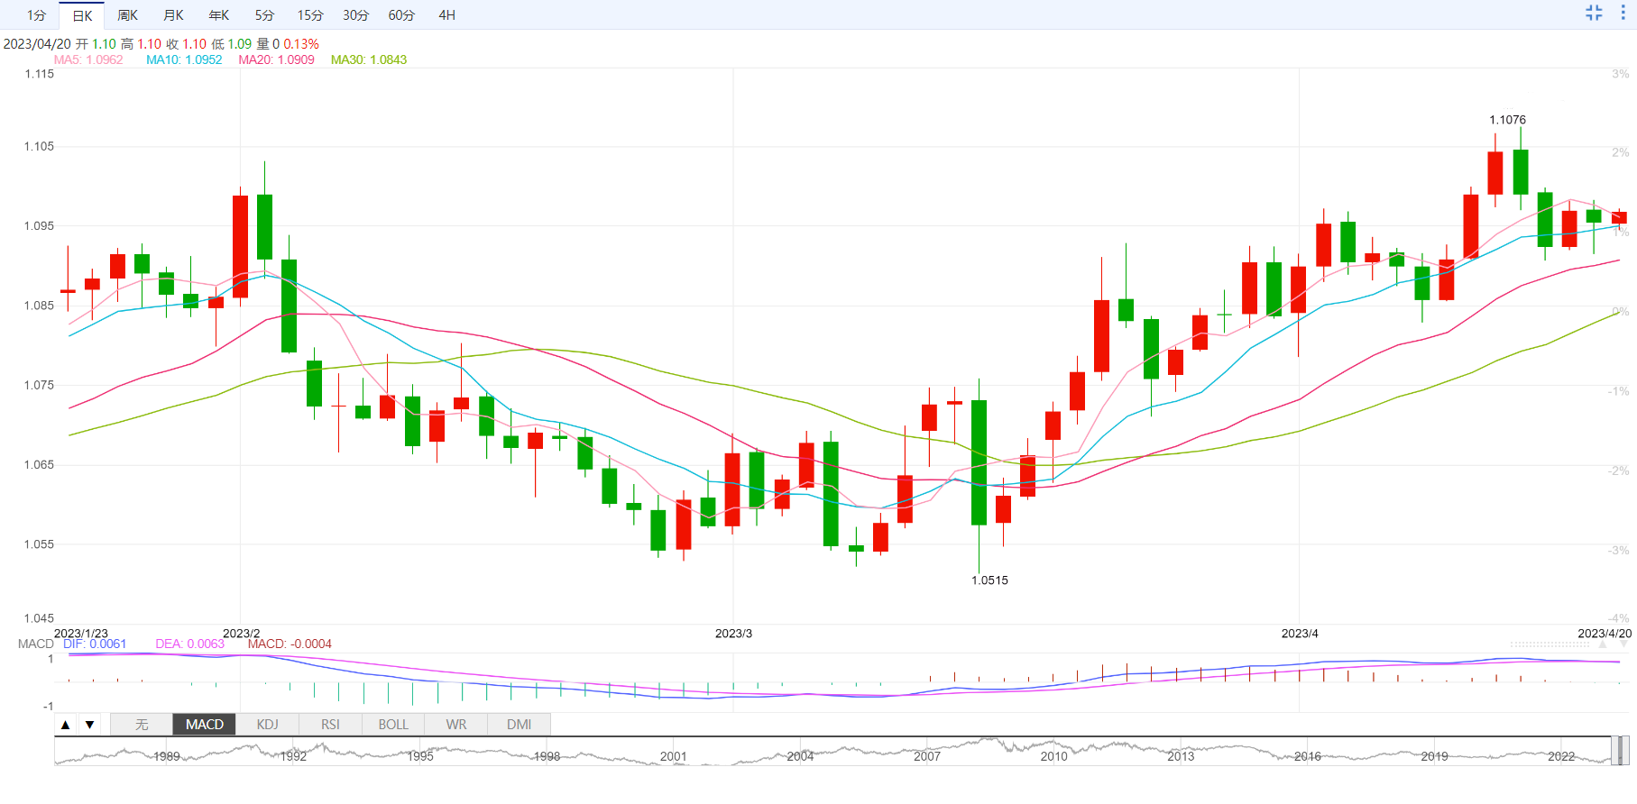Open the three-dot more options menu

point(1623,13)
